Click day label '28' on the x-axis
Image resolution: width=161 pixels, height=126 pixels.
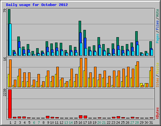137,123
